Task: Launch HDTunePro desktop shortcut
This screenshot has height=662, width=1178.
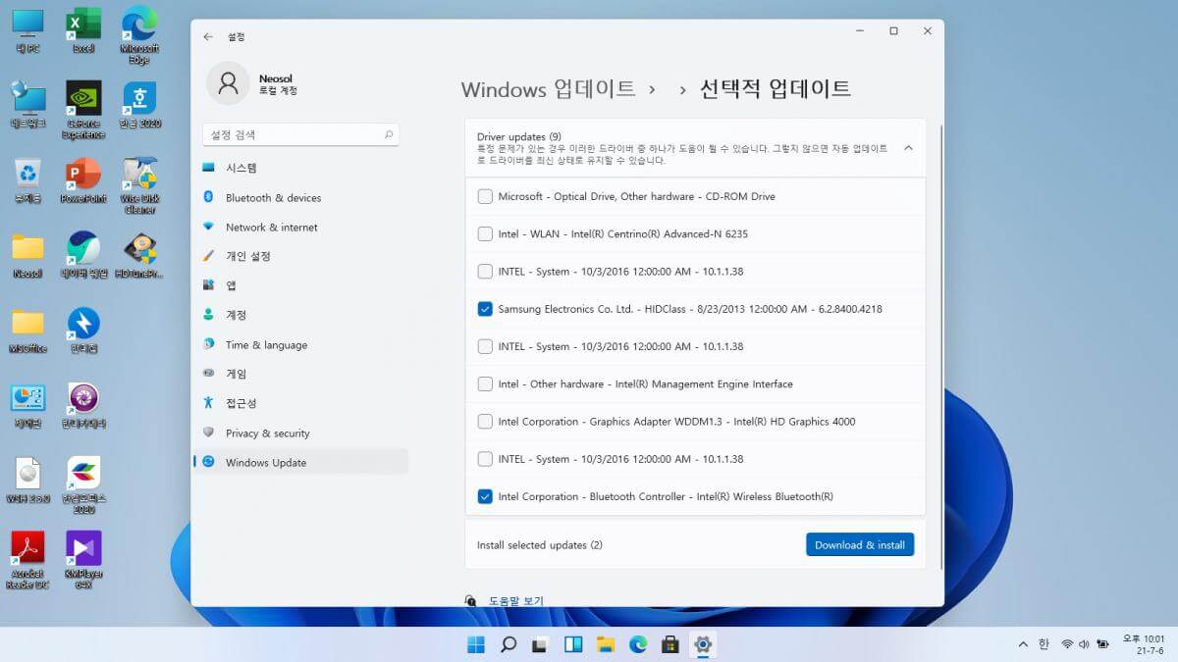Action: 139,256
